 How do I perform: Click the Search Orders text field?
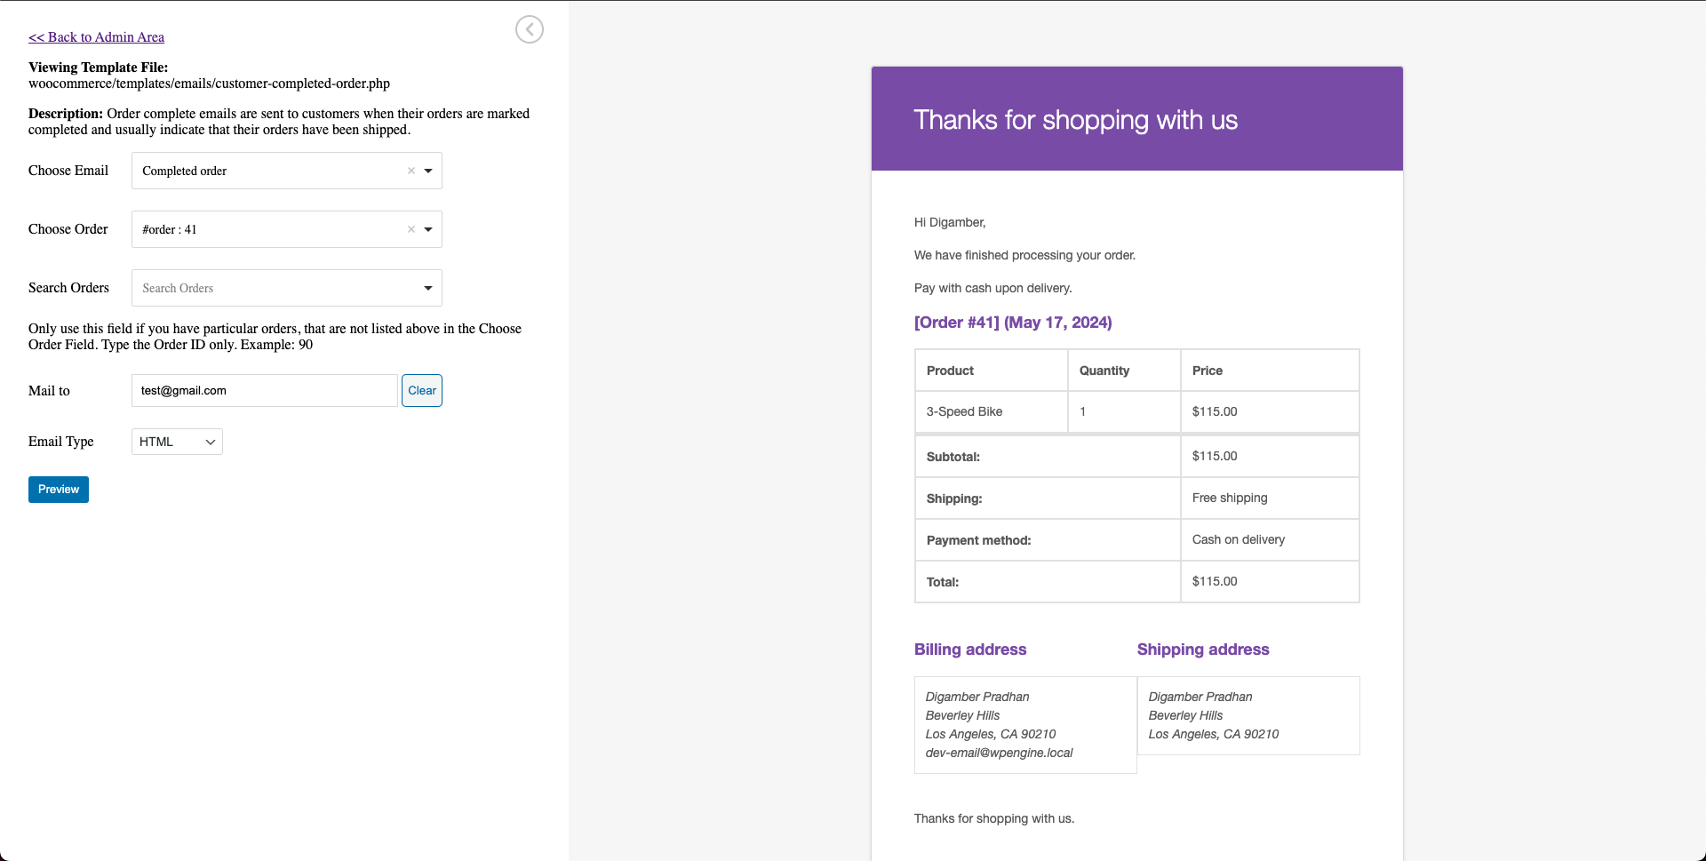point(275,288)
